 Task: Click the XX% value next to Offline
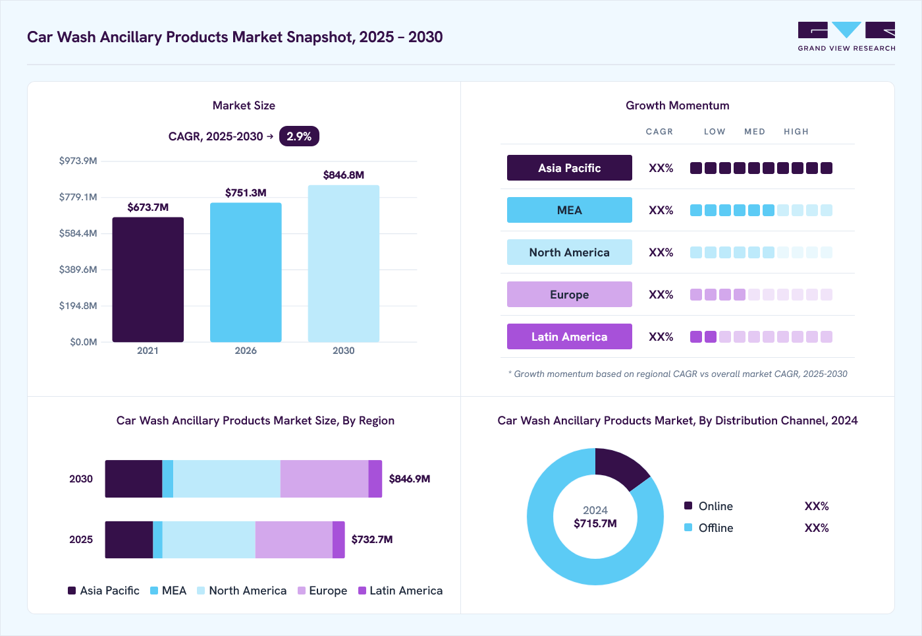[x=817, y=528]
